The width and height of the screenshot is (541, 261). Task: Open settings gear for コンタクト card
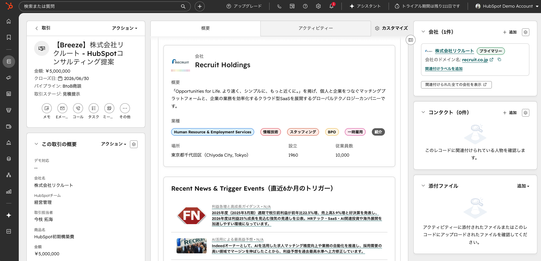[526, 113]
